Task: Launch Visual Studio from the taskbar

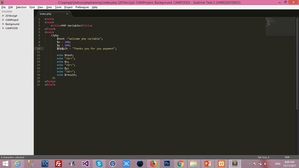Action: tap(85, 164)
